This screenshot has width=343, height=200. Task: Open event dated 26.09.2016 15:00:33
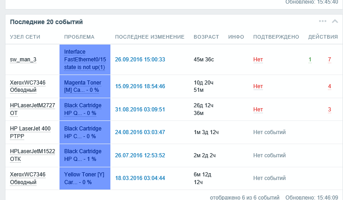tap(140, 60)
